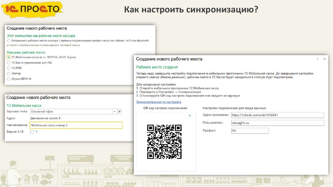Select the 1С:РМК radio option
The height and width of the screenshot is (187, 333).
8,68
